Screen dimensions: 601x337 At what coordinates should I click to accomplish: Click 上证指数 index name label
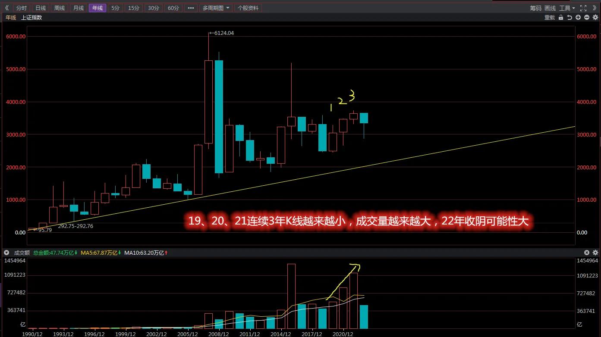click(31, 18)
